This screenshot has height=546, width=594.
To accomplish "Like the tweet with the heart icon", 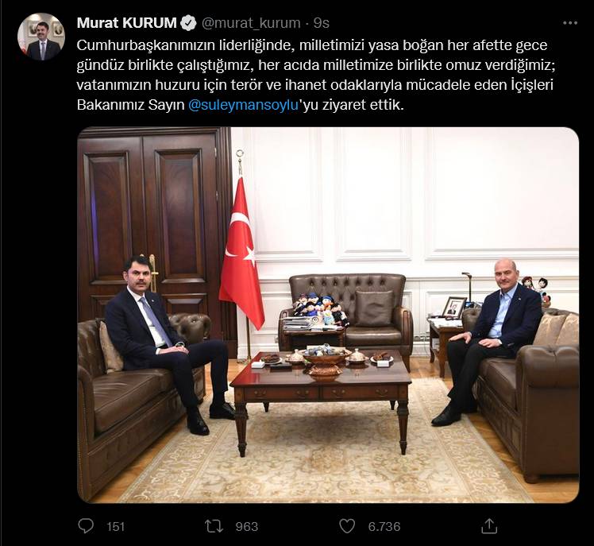I will click(x=346, y=526).
